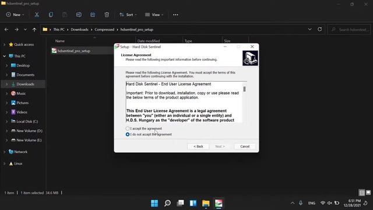This screenshot has width=373, height=210.
Task: Click the Back button in Setup
Action: click(198, 146)
